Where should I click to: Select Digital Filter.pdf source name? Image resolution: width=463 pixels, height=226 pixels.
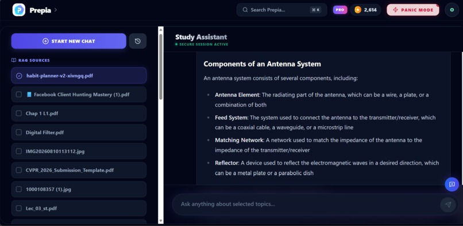tap(45, 133)
